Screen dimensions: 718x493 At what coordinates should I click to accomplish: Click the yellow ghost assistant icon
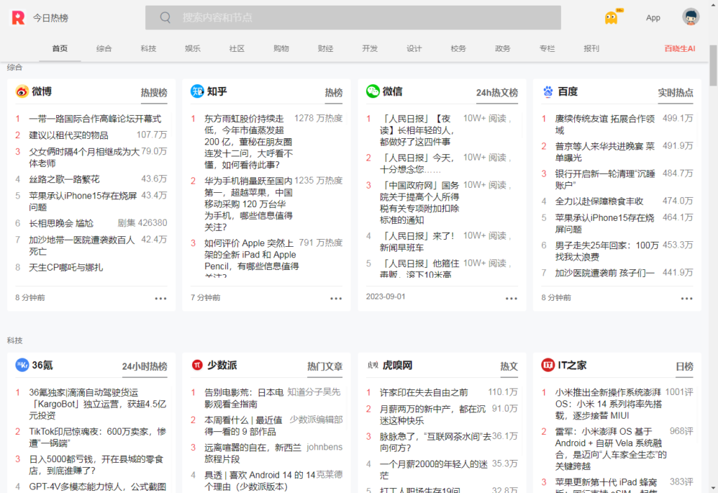610,17
